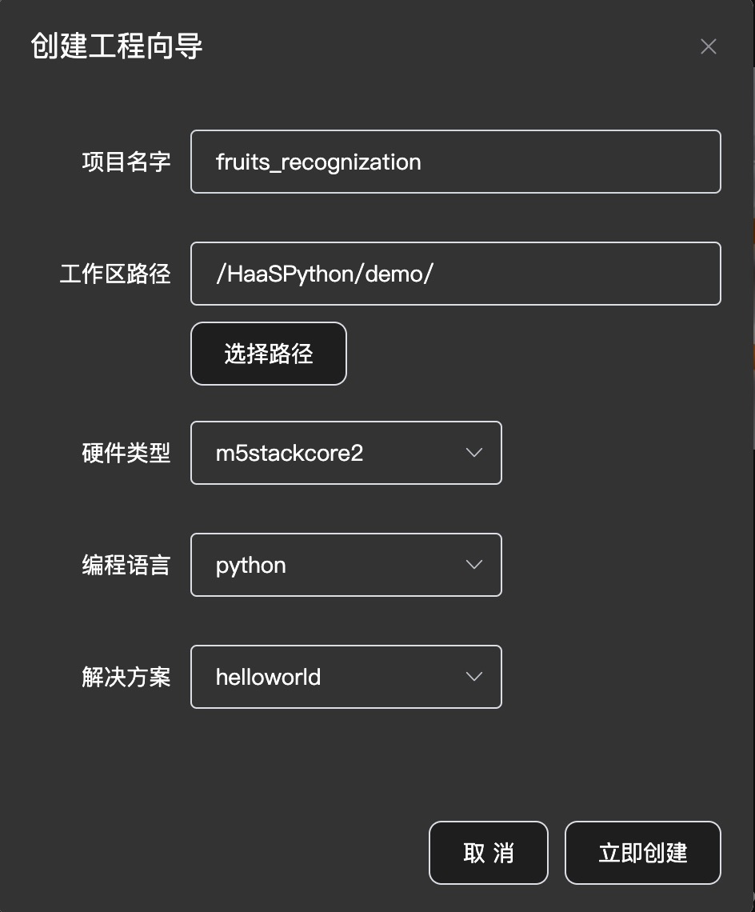Screen dimensions: 755x912
Task: Open the helloworld solution dropdown
Action: 346,677
